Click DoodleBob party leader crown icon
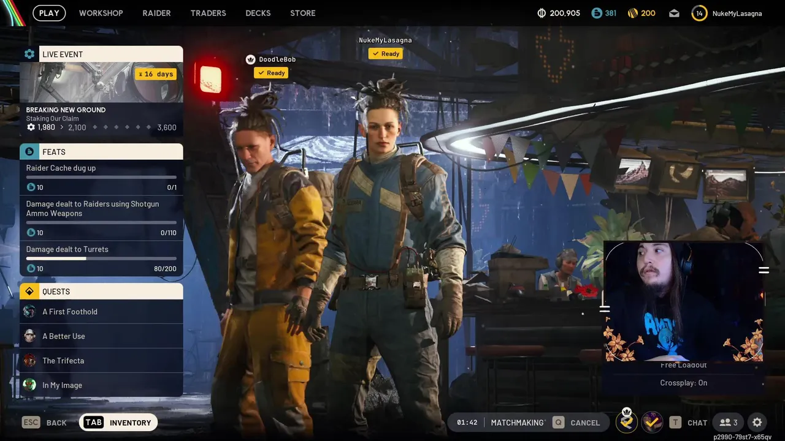Image resolution: width=785 pixels, height=441 pixels. click(250, 59)
